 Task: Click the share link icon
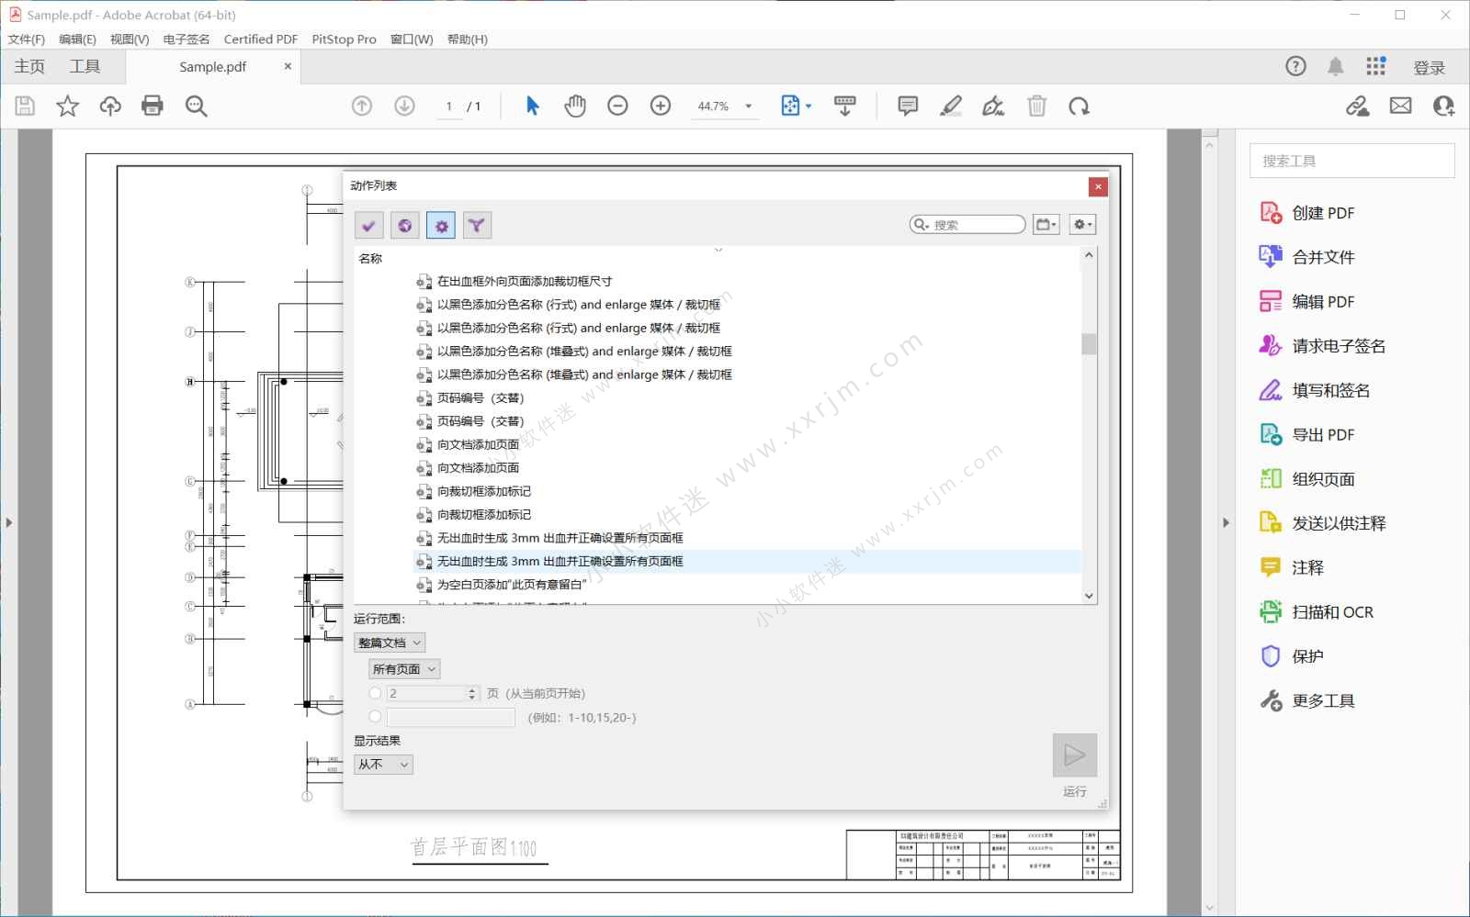(1358, 106)
